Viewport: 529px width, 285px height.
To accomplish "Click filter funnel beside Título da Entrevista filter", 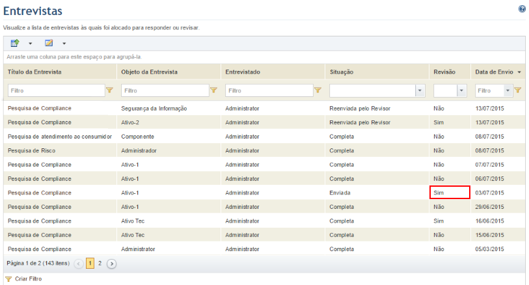I will [x=110, y=90].
